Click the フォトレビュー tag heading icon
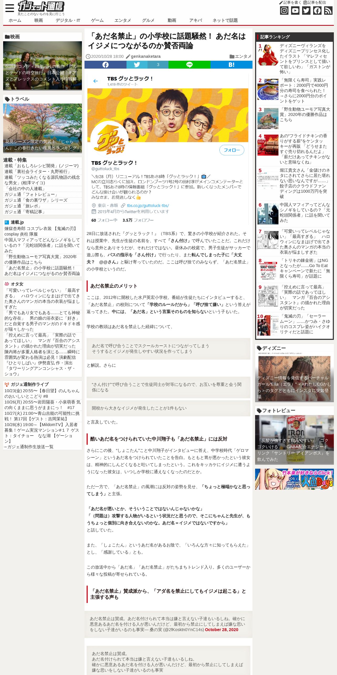This screenshot has height=675, width=337. click(259, 411)
